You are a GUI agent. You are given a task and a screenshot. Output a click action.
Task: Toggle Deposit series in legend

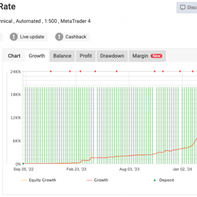tap(164, 180)
